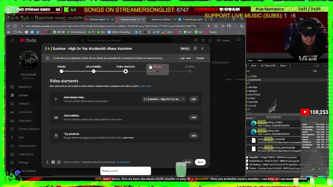Screen dimensions: 333x187
Task: Click the favorite star in address bar
Action: click(x=202, y=26)
